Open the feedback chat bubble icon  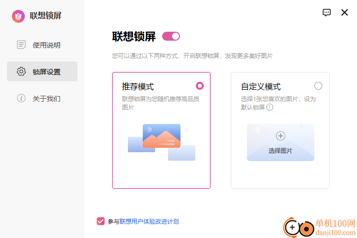tap(326, 12)
